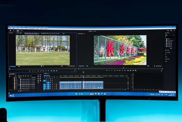Go to the Premiere Home screen icon
Screen dimensions: 182x122
[x=10, y=30]
